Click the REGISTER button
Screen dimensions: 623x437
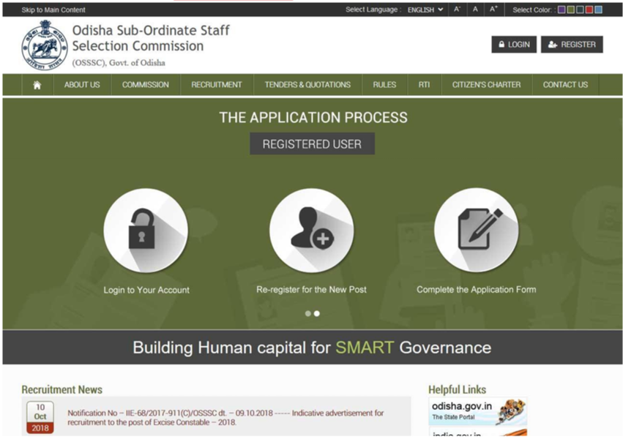(572, 45)
